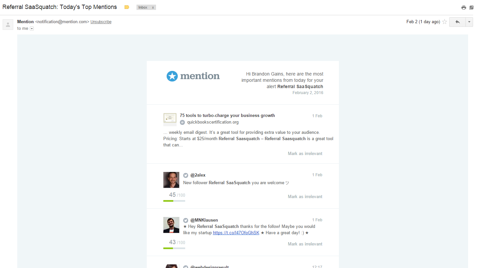The width and height of the screenshot is (484, 268).
Task: Click the Mention star logo
Action: (x=172, y=76)
